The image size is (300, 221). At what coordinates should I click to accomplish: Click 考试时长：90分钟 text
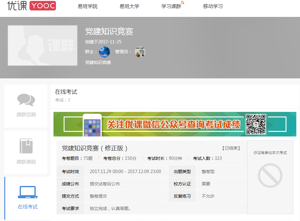tap(165, 158)
